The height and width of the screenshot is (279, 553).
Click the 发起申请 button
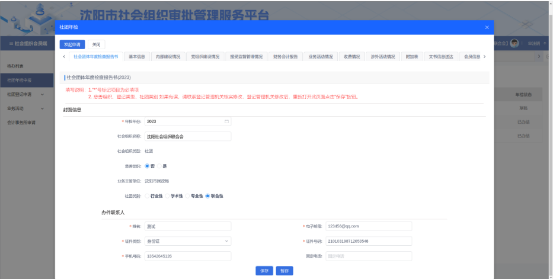pyautogui.click(x=71, y=44)
